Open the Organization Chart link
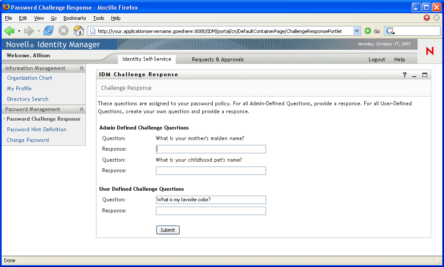 tap(30, 78)
